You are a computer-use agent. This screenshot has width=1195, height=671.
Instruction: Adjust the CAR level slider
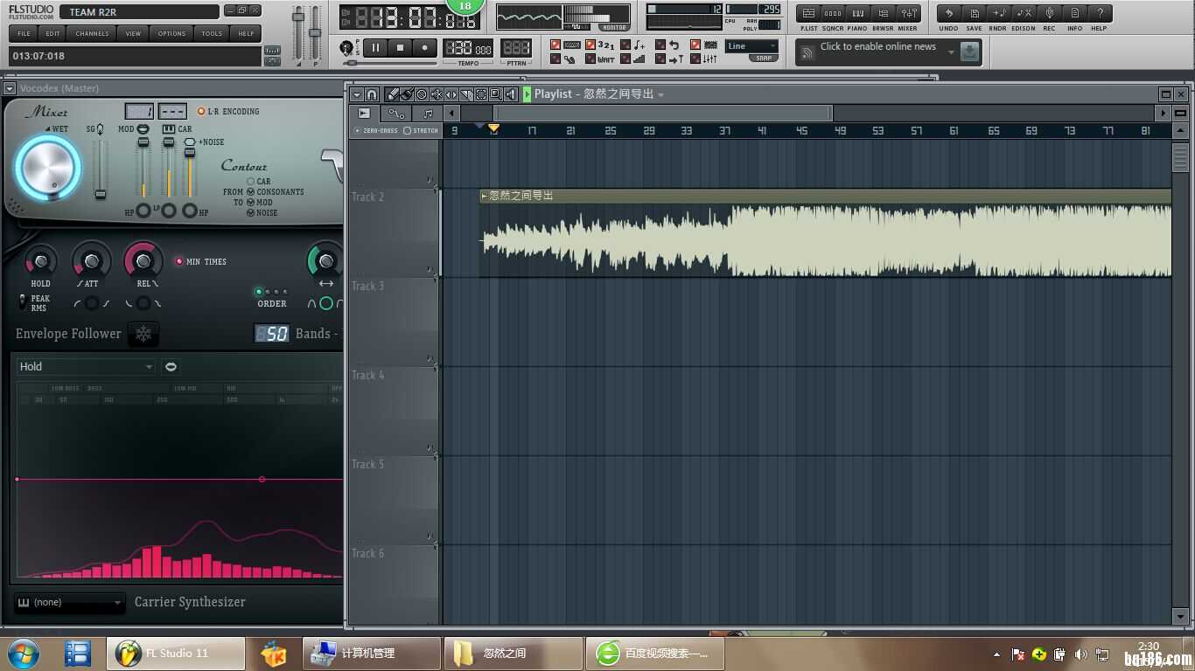click(x=169, y=166)
